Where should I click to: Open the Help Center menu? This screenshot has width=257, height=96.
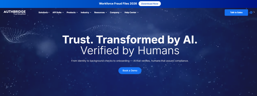tap(132, 12)
